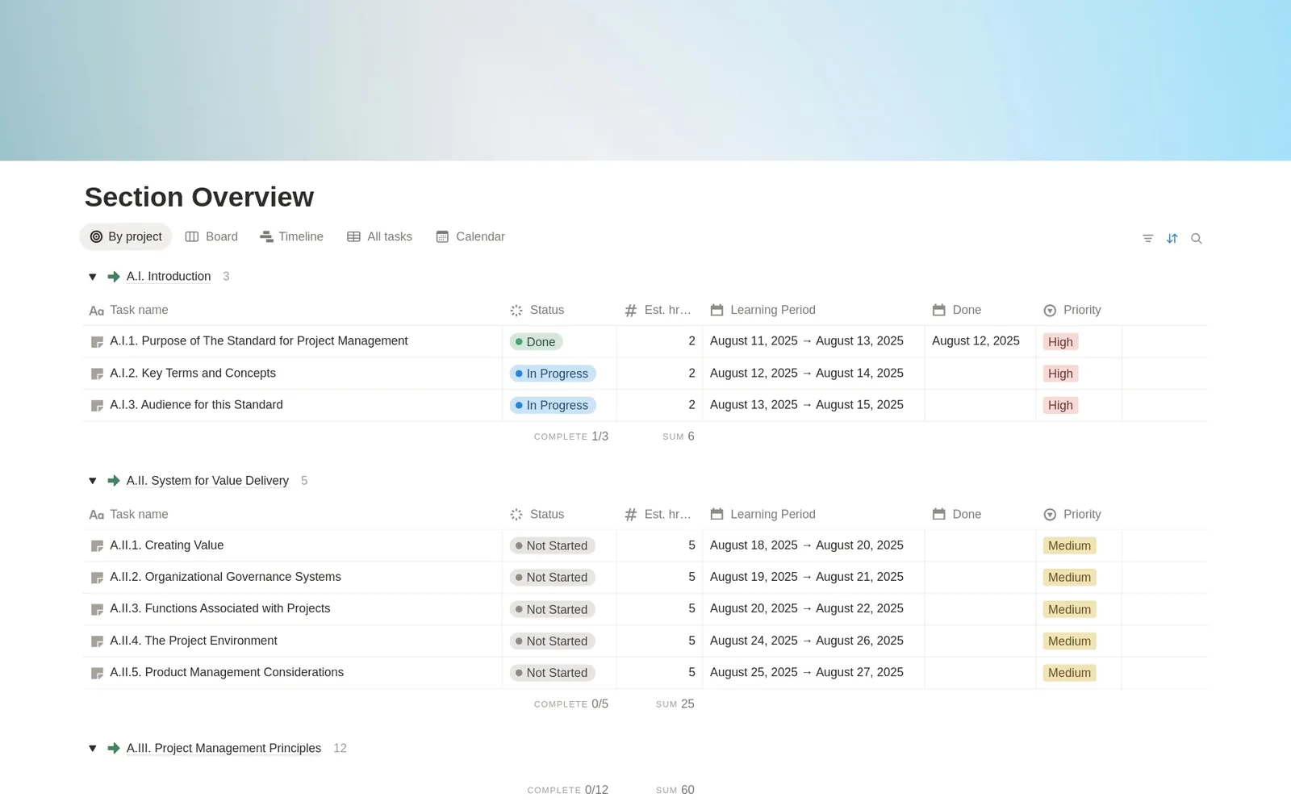Image resolution: width=1291 pixels, height=806 pixels.
Task: Switch to the Timeline view tab
Action: pyautogui.click(x=291, y=236)
